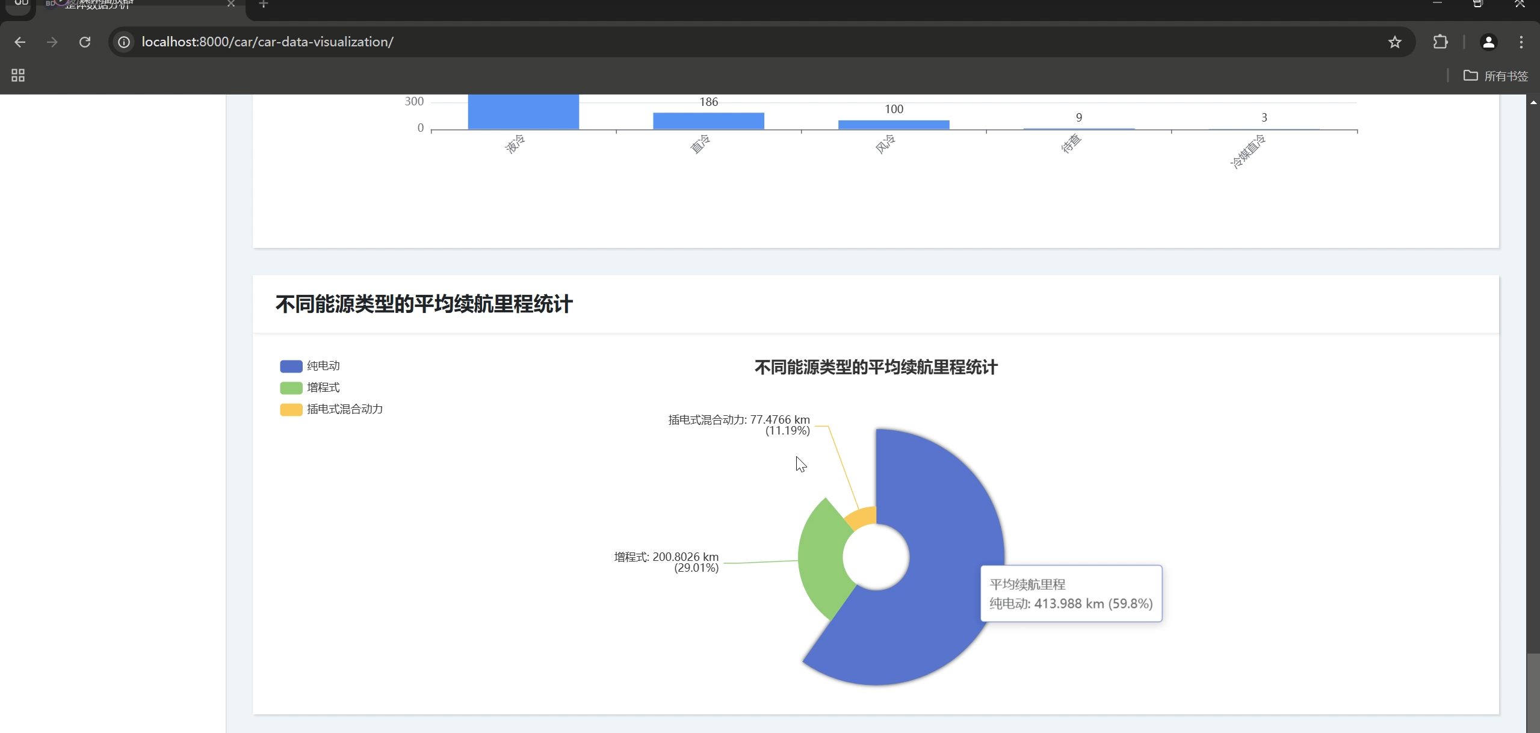
Task: Toggle the 增程式 legend item
Action: point(310,388)
